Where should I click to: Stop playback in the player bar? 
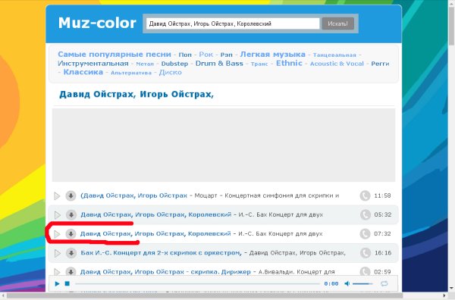(67, 283)
